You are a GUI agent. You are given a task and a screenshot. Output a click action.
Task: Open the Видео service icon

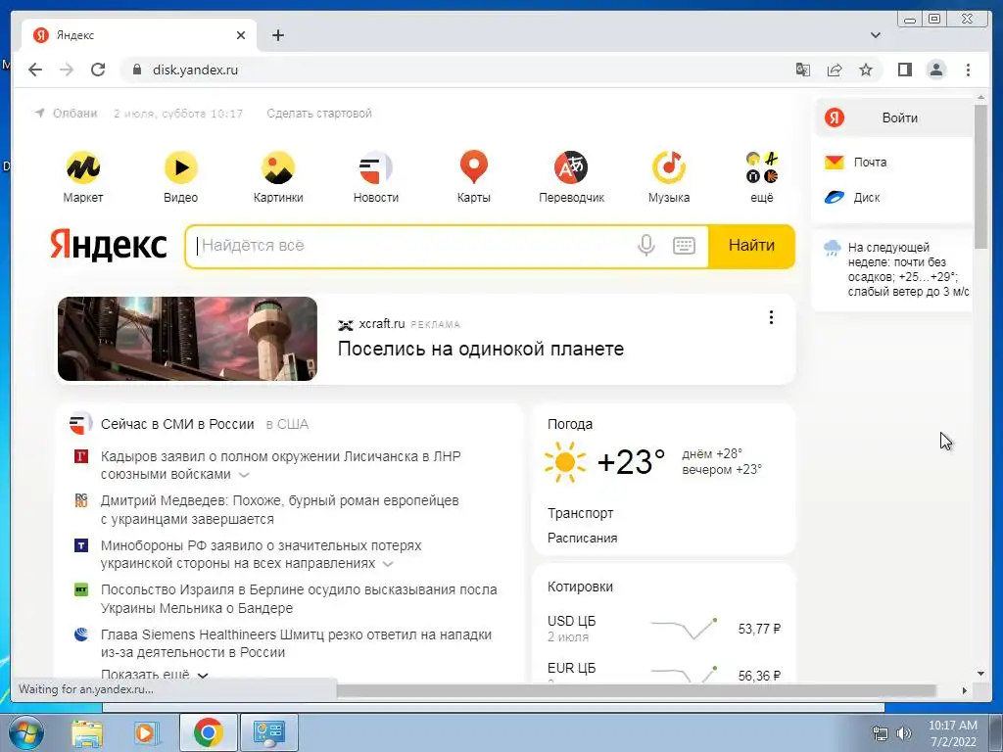point(181,167)
